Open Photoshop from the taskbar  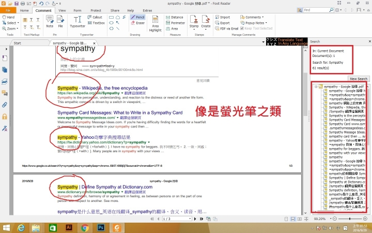(101, 228)
